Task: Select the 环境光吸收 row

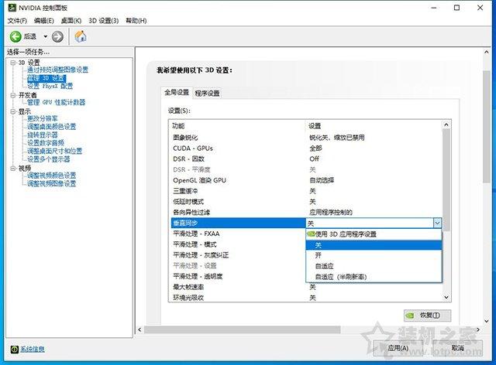Action: [x=306, y=298]
